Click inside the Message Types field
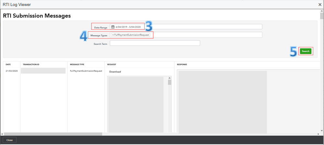This screenshot has width=324, height=145. (186, 35)
